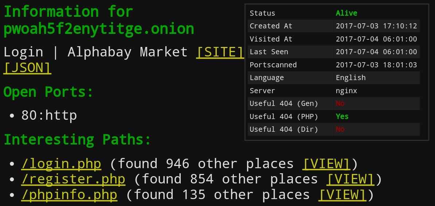Click the 'Useful 404 (Gen)' label
The width and height of the screenshot is (435, 206).
[284, 104]
